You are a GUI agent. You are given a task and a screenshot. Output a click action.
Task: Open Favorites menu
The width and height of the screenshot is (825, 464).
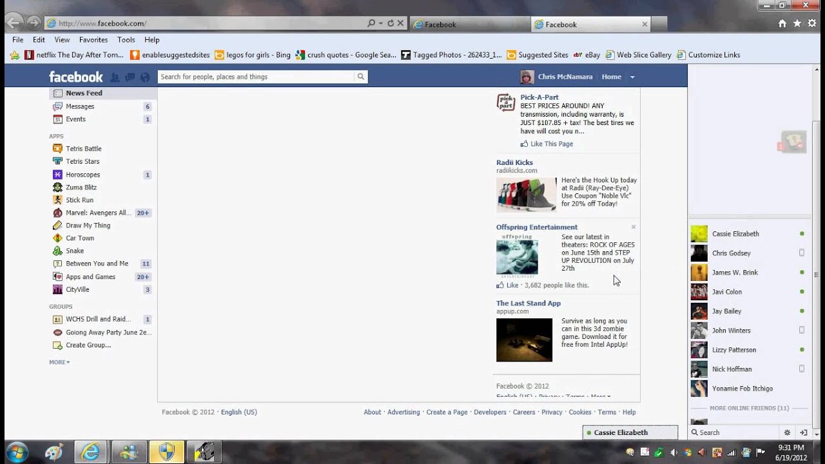pyautogui.click(x=93, y=40)
